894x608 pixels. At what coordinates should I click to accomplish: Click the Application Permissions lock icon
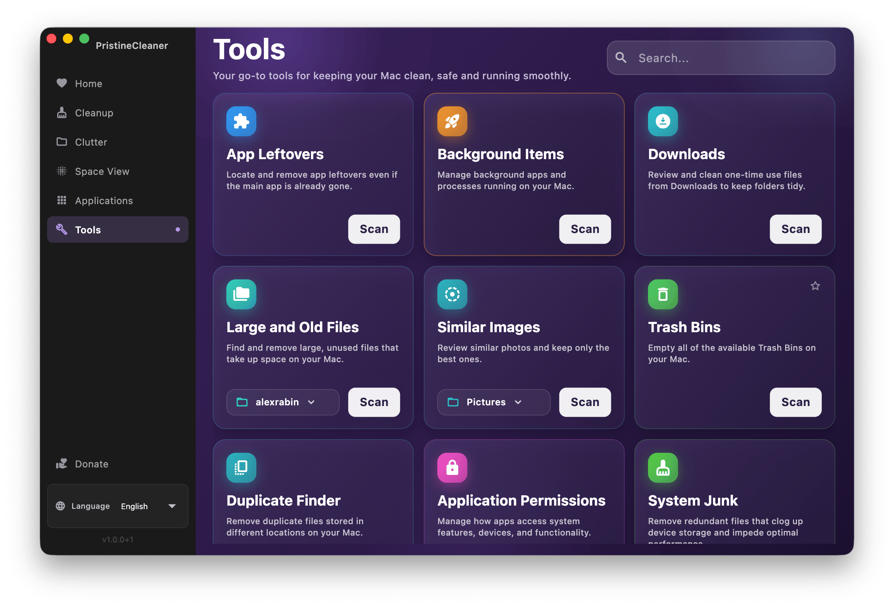(452, 468)
